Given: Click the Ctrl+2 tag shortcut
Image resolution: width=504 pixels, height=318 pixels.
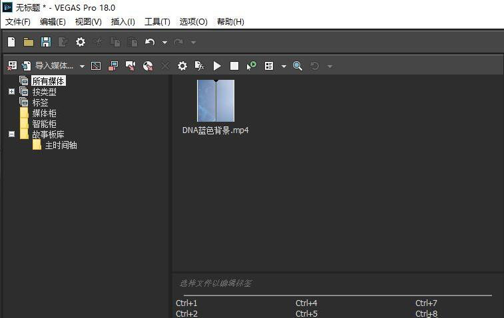Looking at the screenshot, I should tap(186, 313).
